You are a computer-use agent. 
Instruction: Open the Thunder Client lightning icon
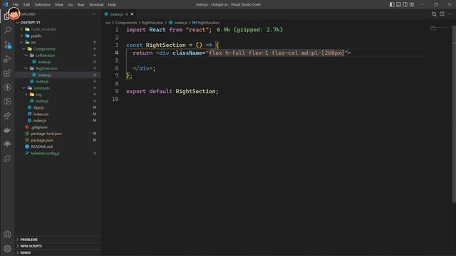point(8,87)
